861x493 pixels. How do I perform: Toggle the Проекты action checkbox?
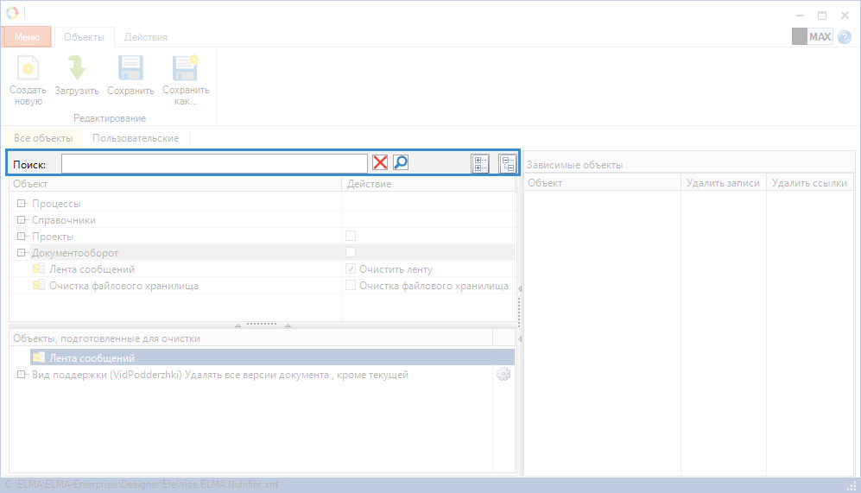point(351,236)
